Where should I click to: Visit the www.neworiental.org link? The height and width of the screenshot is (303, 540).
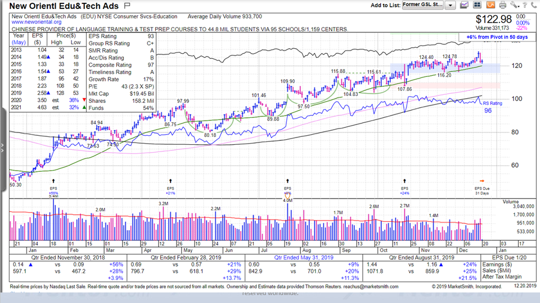click(37, 22)
